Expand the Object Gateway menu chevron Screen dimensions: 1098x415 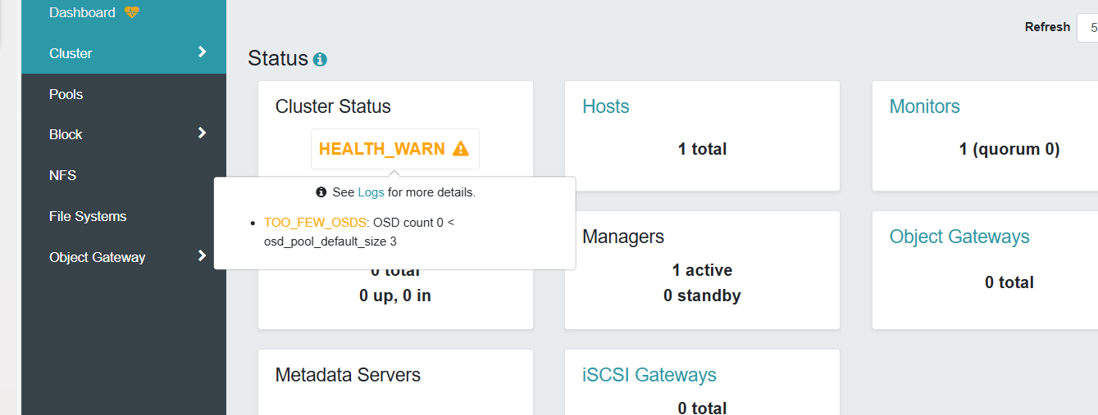(203, 256)
